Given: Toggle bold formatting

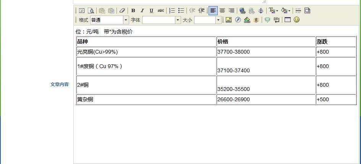Looking at the screenshot, I should point(133,11).
